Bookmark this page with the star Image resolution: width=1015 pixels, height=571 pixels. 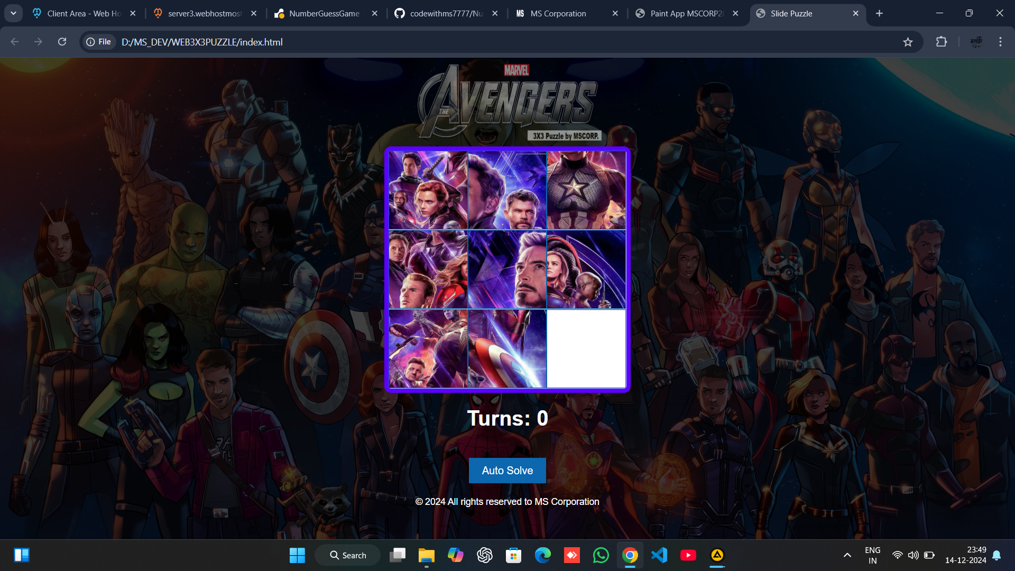coord(908,42)
